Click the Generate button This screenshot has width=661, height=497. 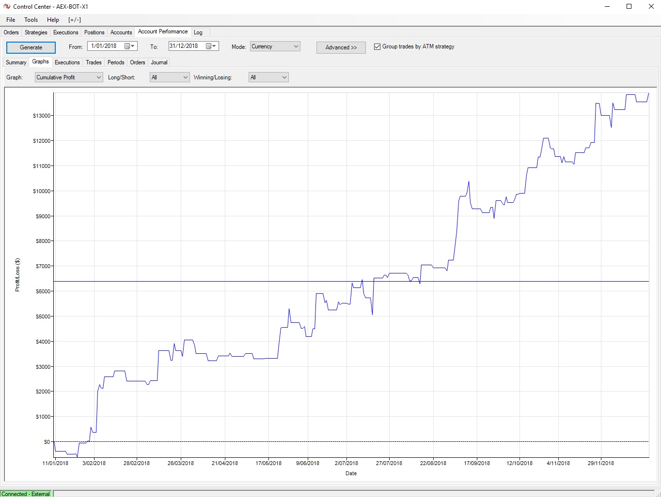tap(31, 47)
